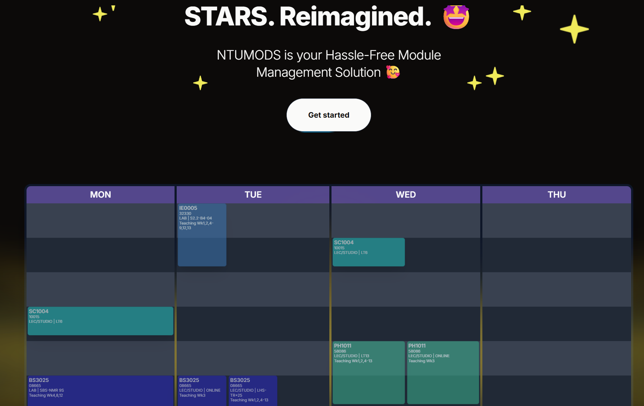Screen dimensions: 644x406
Task: Click the Get started button
Action: coord(329,115)
